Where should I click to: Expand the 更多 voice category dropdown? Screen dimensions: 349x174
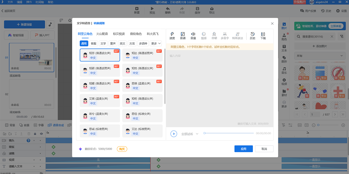tap(156, 43)
